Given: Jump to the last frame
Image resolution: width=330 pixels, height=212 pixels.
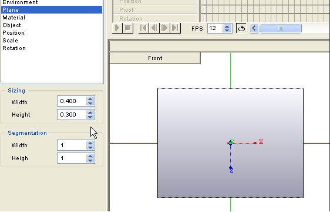Looking at the screenshot, I should tap(175, 28).
